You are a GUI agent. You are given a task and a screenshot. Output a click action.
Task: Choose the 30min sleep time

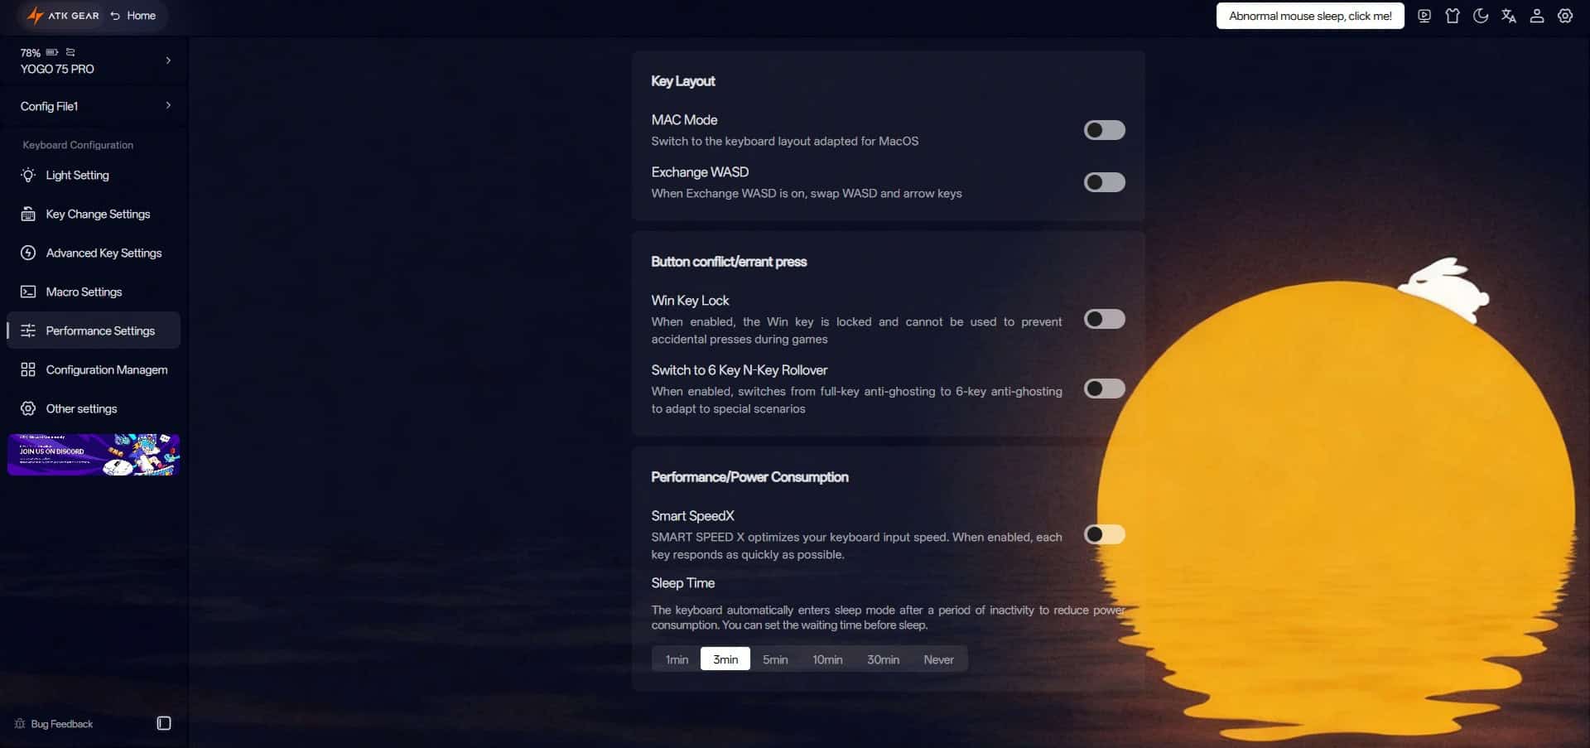point(883,659)
